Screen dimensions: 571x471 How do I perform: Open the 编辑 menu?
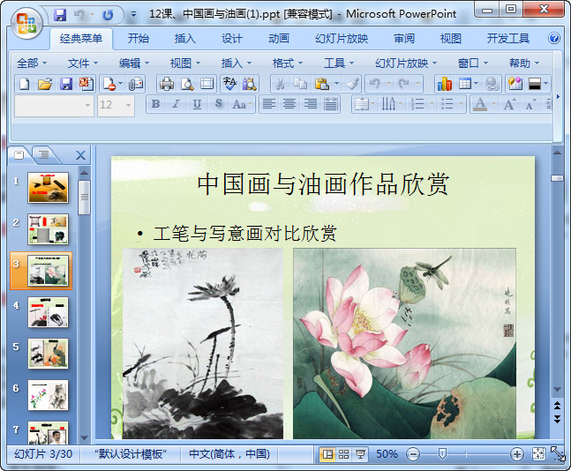point(134,64)
